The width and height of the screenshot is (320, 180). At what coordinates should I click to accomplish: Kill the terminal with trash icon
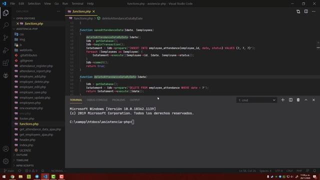tap(298, 100)
